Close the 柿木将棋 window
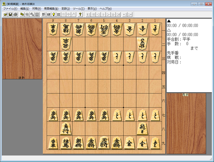Image resolution: width=214 pixels, height=162 pixels. click(208, 4)
